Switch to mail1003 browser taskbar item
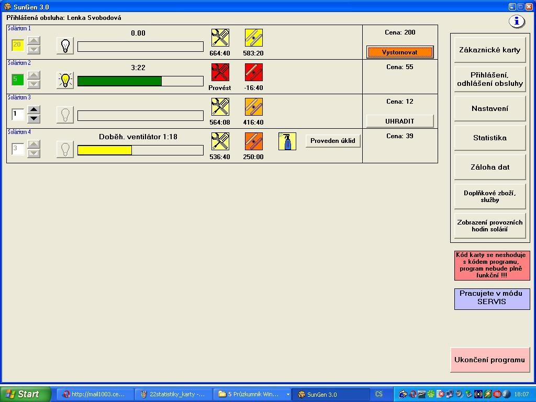The width and height of the screenshot is (536, 402). tap(94, 394)
